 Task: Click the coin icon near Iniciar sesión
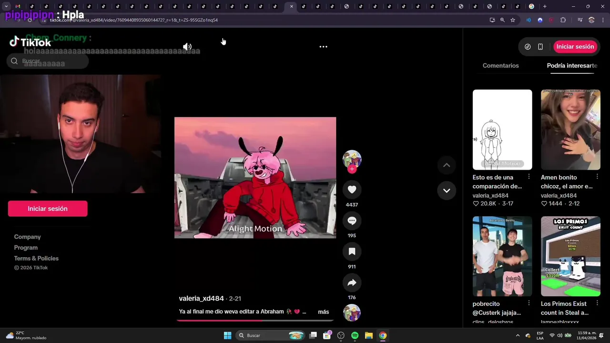528,47
